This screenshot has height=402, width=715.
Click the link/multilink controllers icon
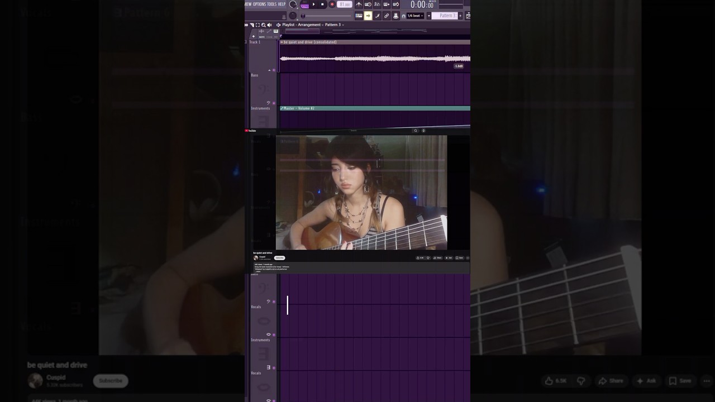(387, 16)
